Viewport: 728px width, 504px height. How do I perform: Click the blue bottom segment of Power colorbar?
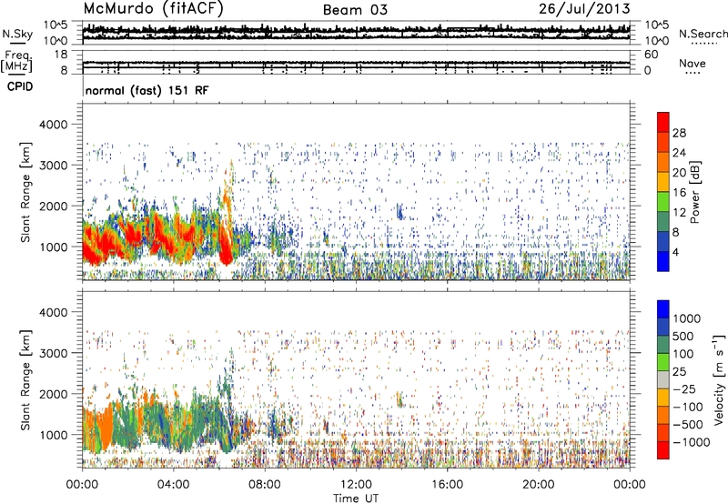663,261
